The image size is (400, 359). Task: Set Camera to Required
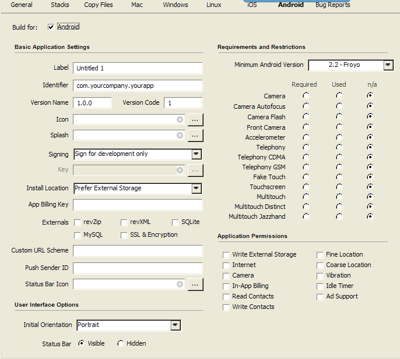[306, 95]
